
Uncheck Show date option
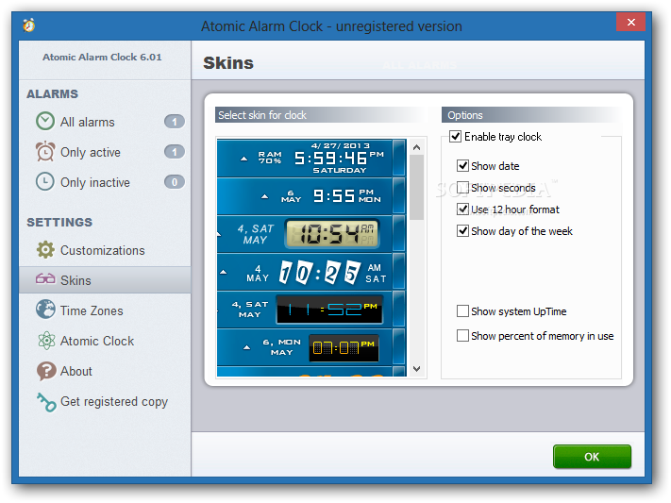coord(462,166)
